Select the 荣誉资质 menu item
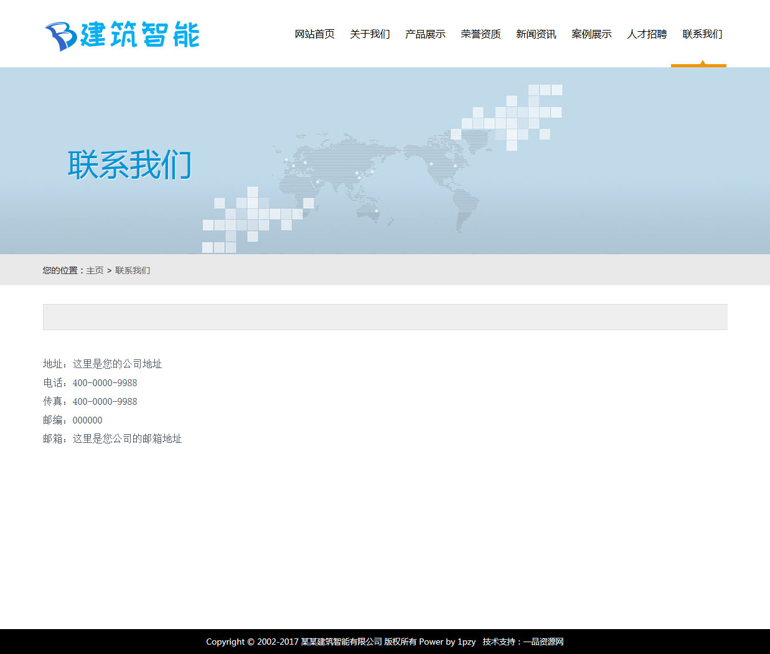770x654 pixels. tap(481, 34)
